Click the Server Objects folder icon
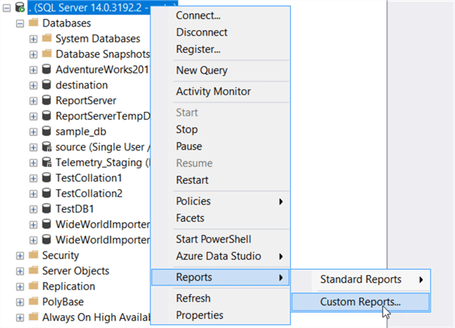 (33, 271)
